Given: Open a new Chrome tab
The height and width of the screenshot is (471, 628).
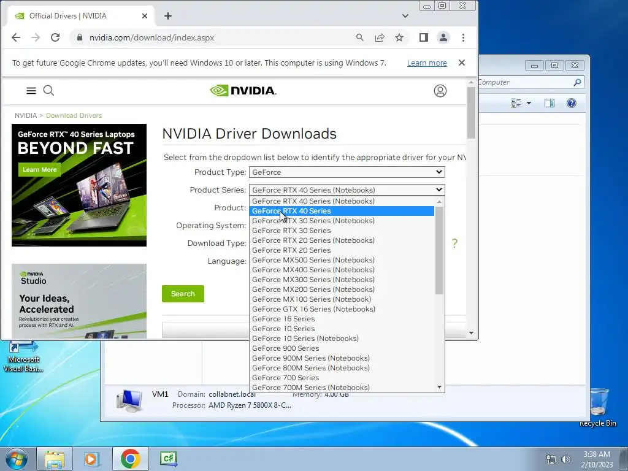Looking at the screenshot, I should click(168, 16).
